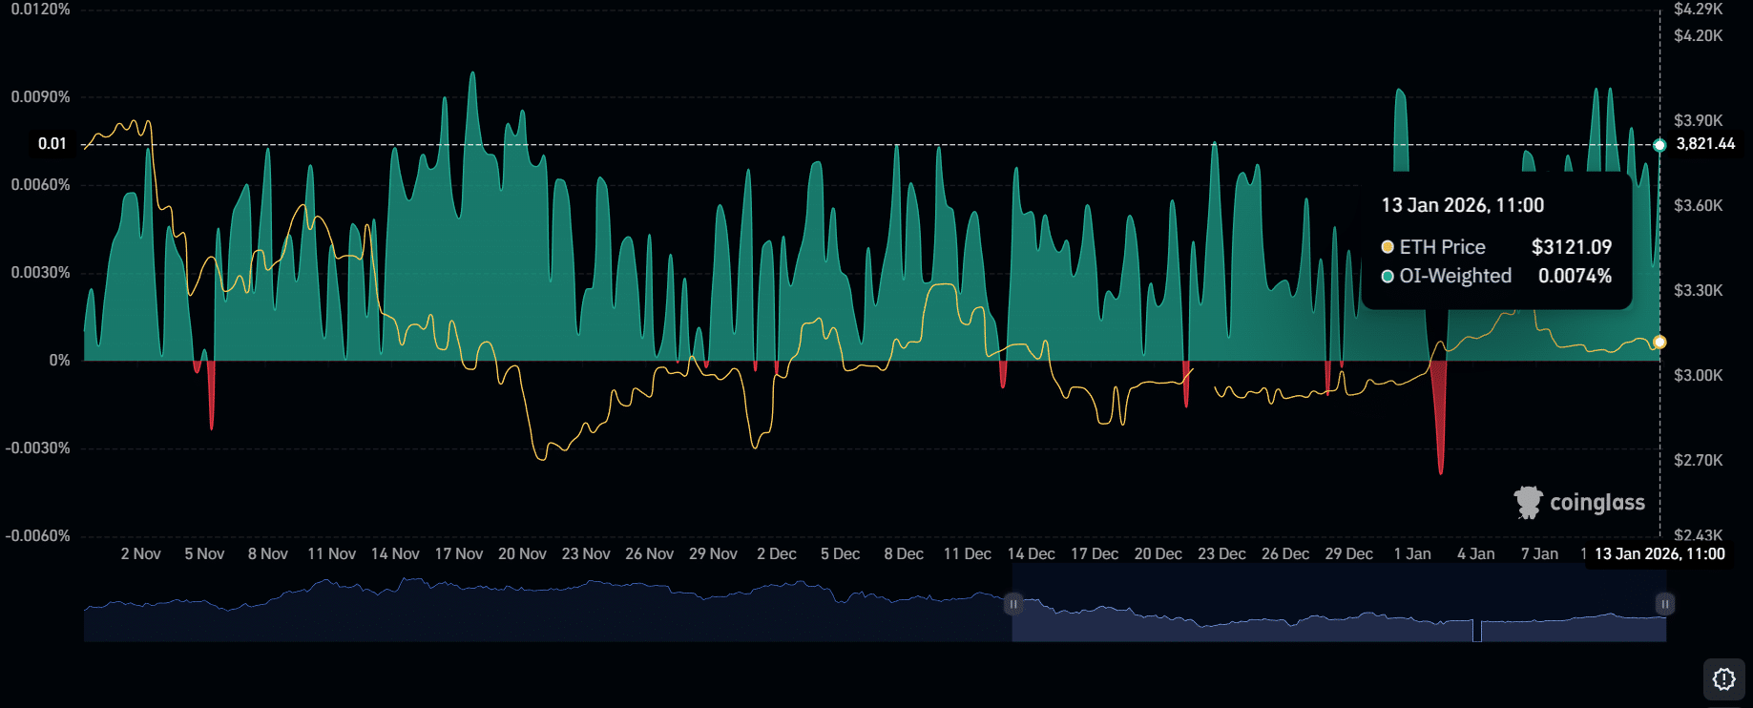Click the 13 Jan 2026, 11:00 axis label

[x=1659, y=554]
